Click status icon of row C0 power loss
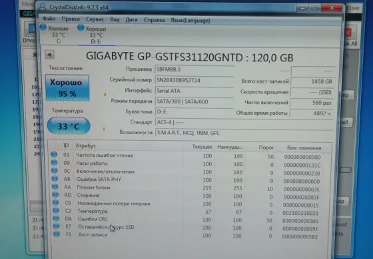Image resolution: width=373 pixels, height=259 pixels. 55,203
